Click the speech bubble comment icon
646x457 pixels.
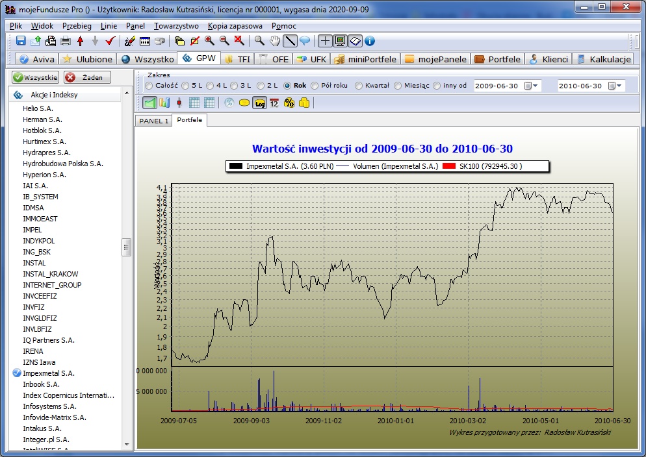[304, 41]
